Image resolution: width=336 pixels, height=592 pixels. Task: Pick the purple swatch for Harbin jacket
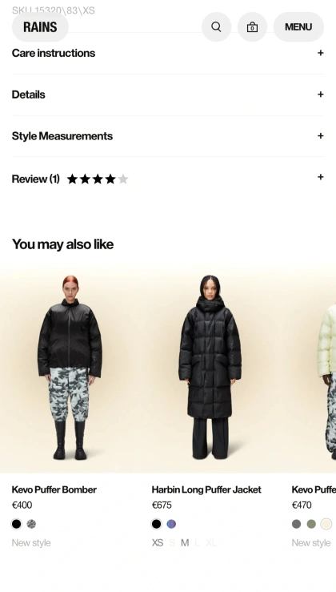click(171, 524)
